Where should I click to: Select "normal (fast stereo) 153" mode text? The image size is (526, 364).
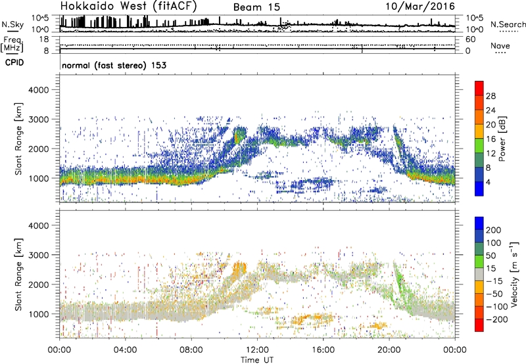coord(114,65)
